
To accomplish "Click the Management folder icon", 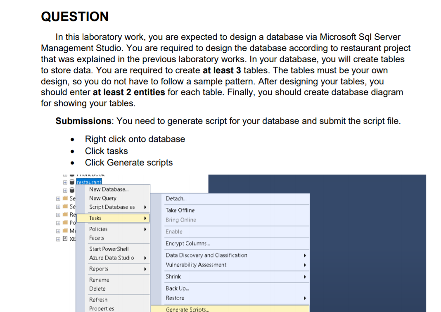I will [x=65, y=231].
